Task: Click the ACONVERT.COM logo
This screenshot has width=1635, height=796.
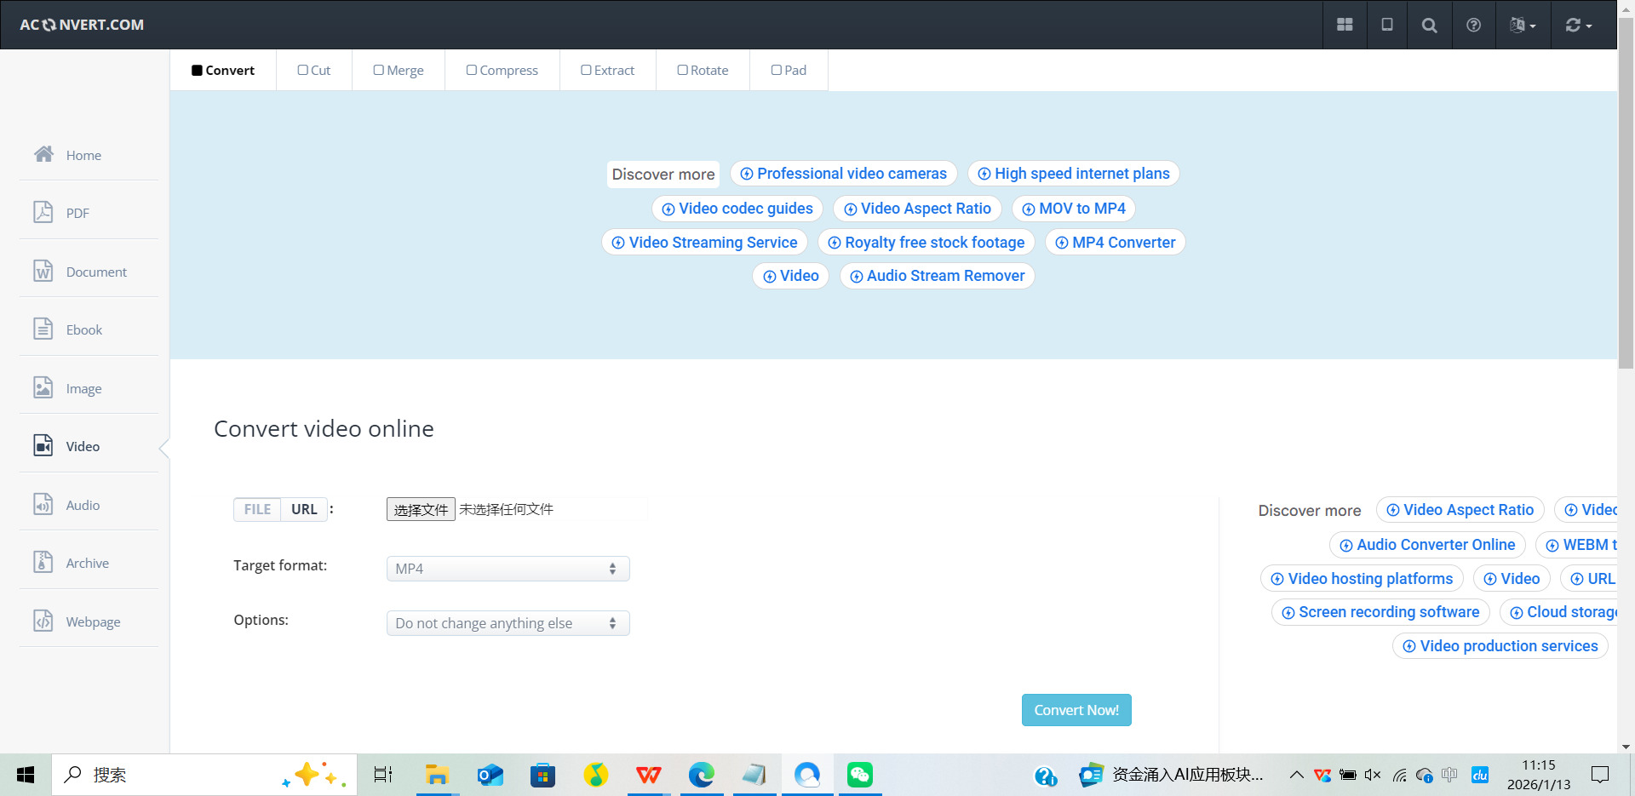Action: [82, 25]
